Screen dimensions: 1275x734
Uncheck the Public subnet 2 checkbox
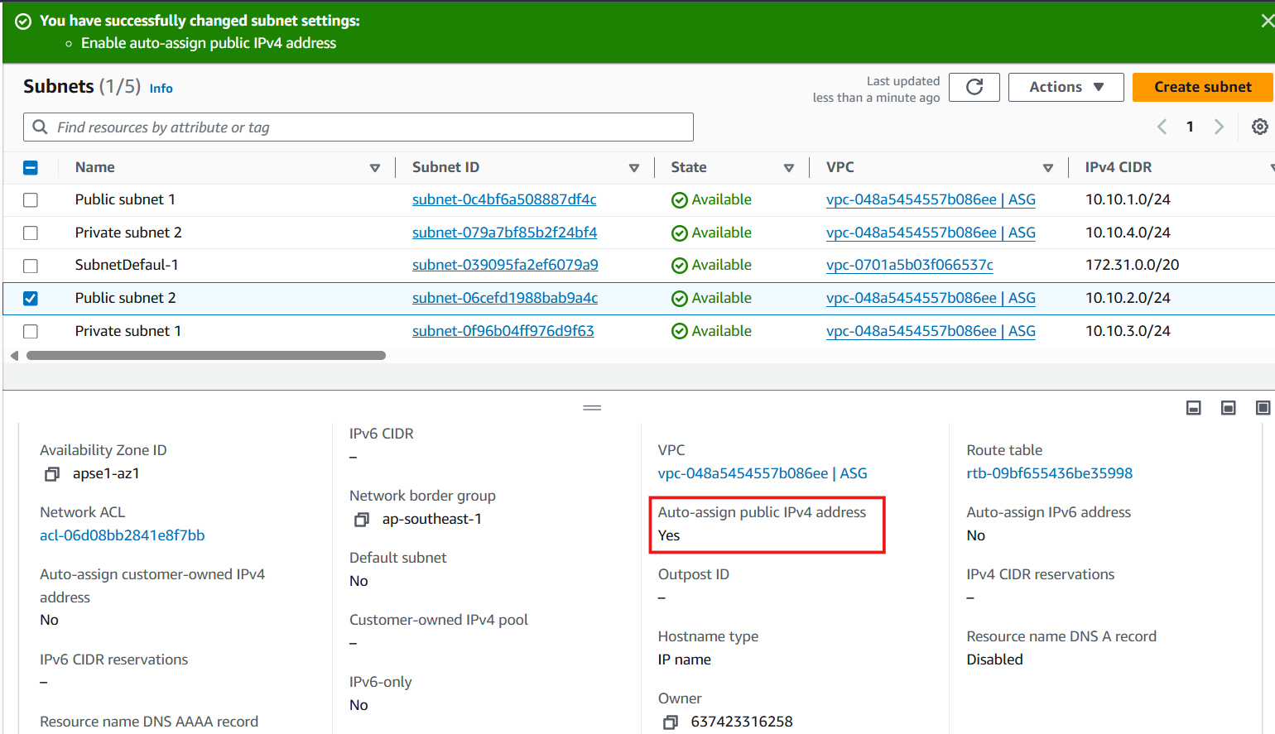pos(31,299)
